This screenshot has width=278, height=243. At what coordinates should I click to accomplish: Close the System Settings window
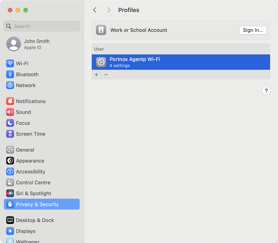pos(10,10)
